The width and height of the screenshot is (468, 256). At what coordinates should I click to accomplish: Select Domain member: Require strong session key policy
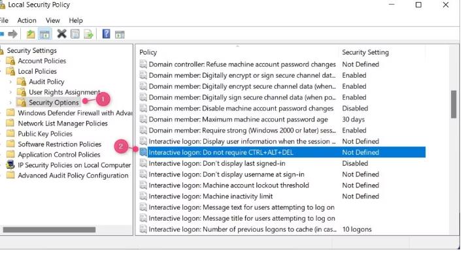tap(242, 131)
